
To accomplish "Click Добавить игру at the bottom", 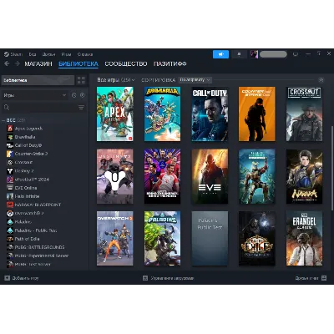I will point(22,278).
